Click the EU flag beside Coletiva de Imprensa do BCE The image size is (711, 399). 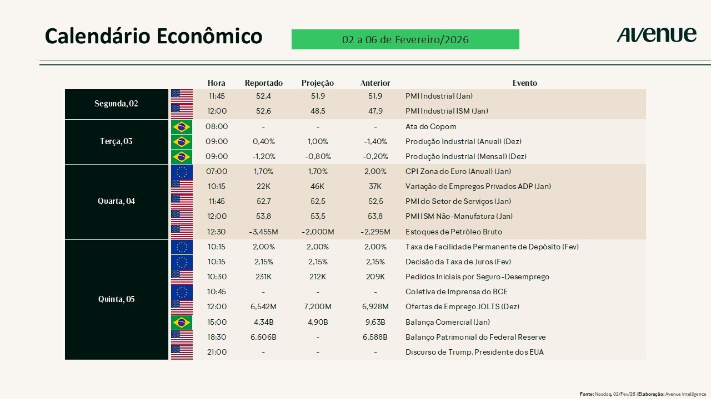(x=182, y=291)
